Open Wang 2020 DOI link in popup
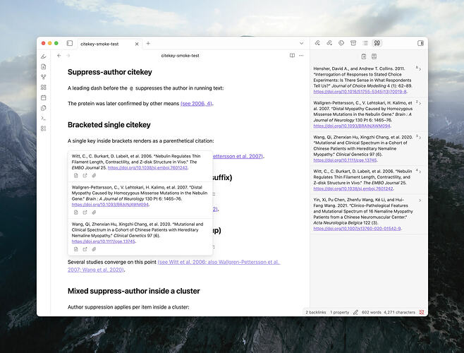 tap(103, 241)
